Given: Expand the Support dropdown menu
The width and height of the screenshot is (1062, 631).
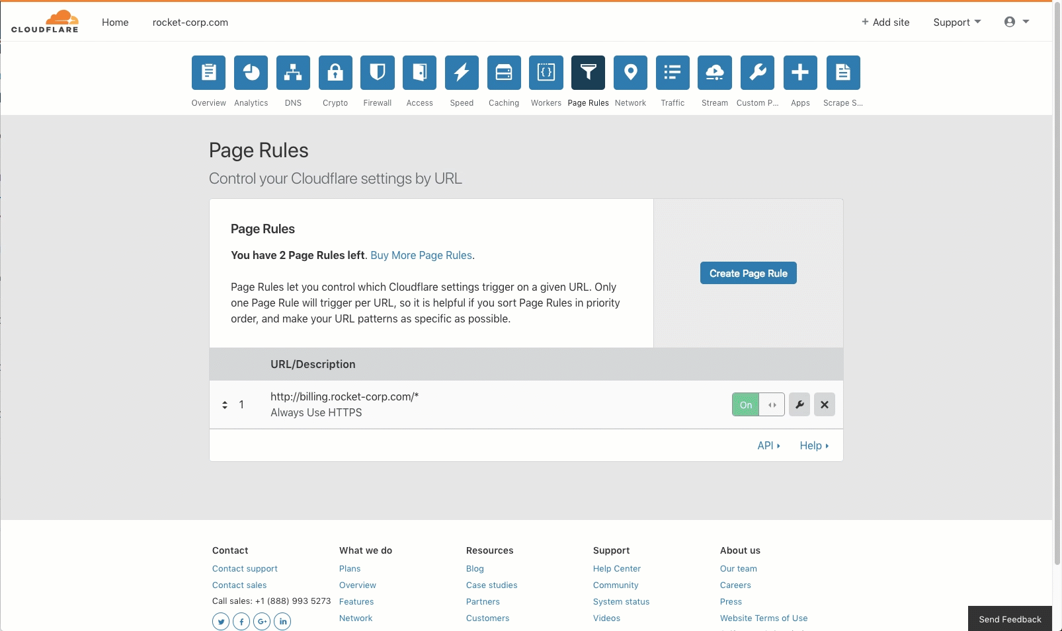Looking at the screenshot, I should pos(957,22).
